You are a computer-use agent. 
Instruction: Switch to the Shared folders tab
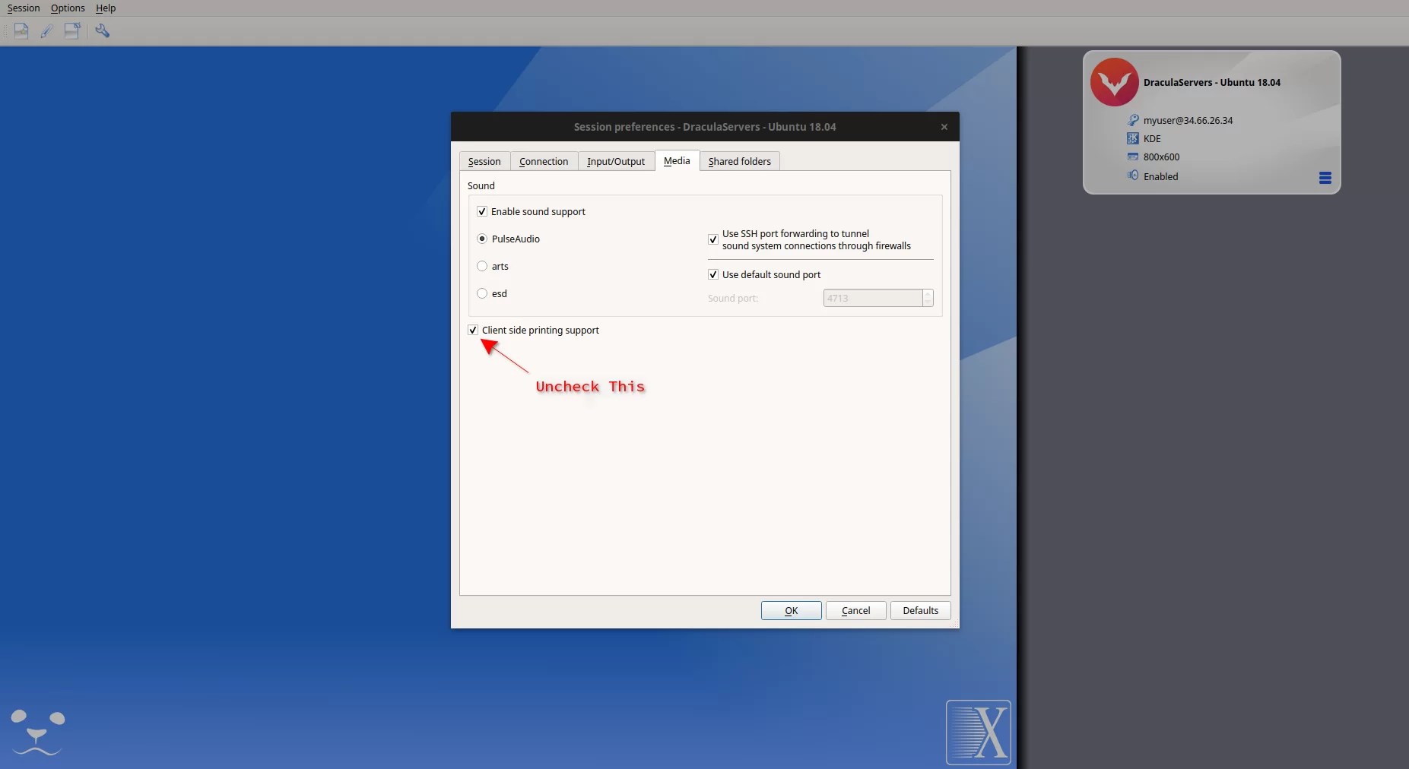tap(738, 161)
